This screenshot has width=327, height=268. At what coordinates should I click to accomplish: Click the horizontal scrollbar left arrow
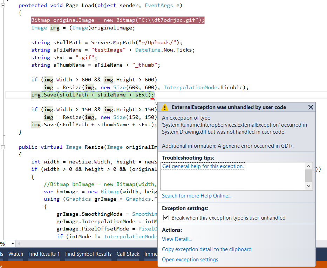(19, 243)
